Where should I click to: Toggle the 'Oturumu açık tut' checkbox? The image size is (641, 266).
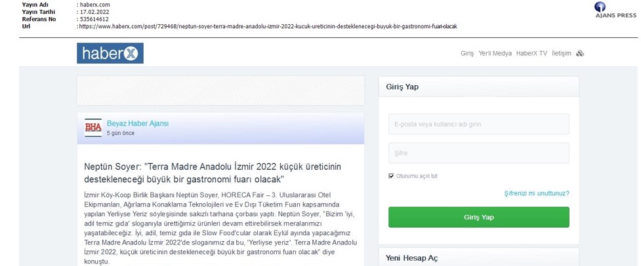coord(391,176)
